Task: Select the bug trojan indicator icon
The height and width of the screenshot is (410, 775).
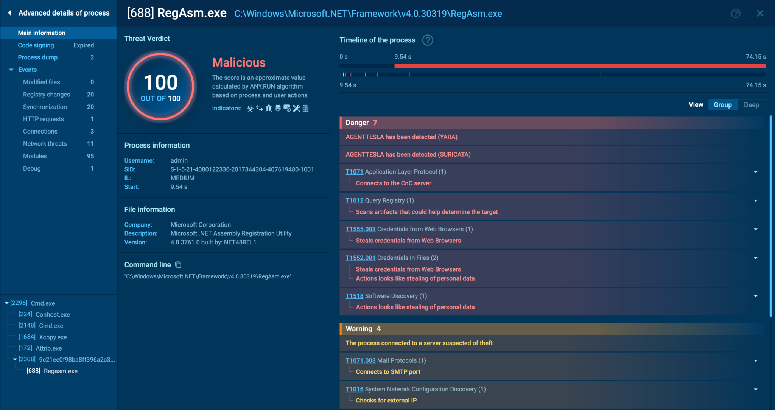Action: point(269,109)
